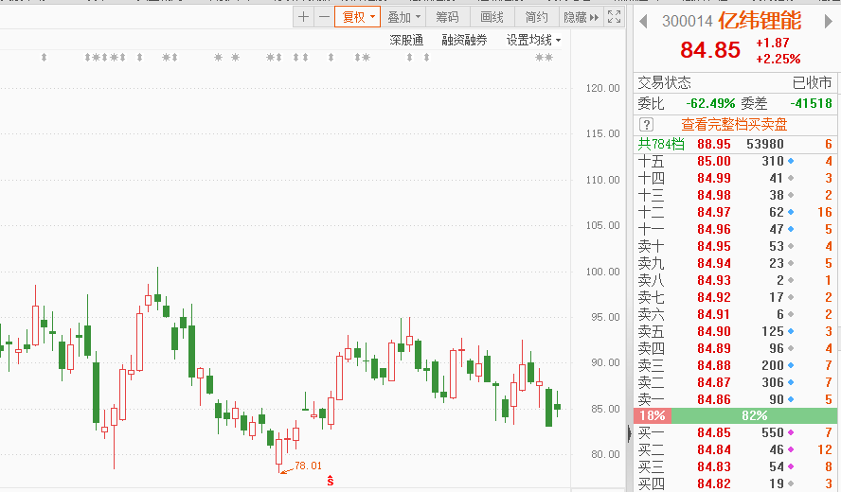The image size is (841, 492).
Task: Click the 融资融券 link
Action: coord(464,40)
